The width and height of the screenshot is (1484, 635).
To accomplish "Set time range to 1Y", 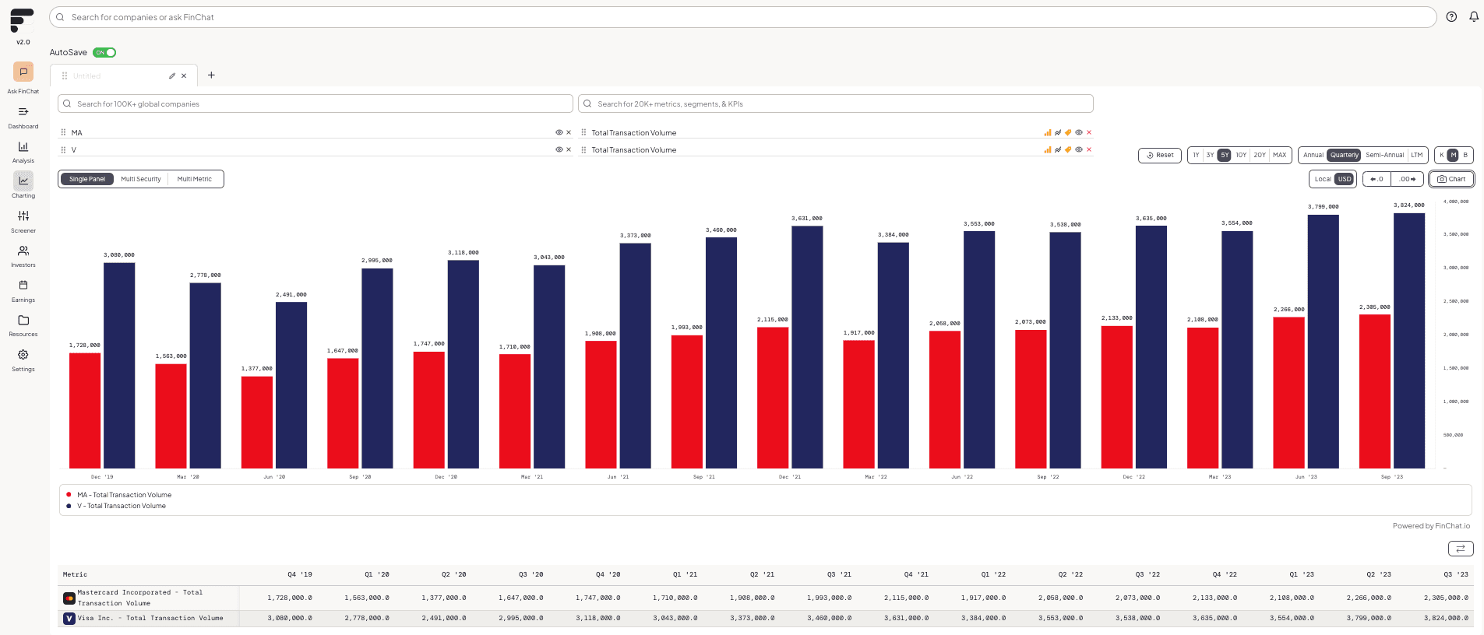I will pyautogui.click(x=1196, y=155).
